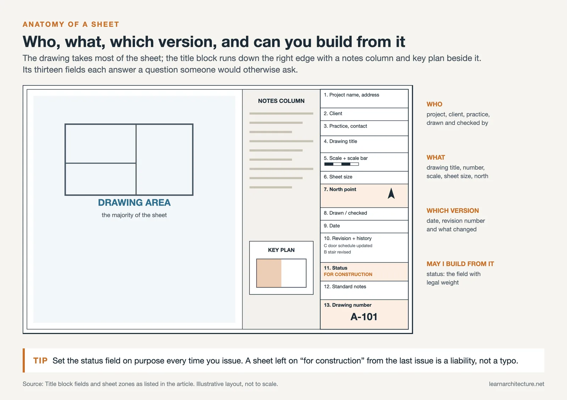Select the "MAY I BUILD FROM IT" heading
The height and width of the screenshot is (400, 567).
[460, 264]
